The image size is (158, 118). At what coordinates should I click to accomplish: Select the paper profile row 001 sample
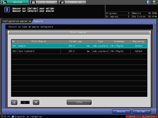(79, 46)
